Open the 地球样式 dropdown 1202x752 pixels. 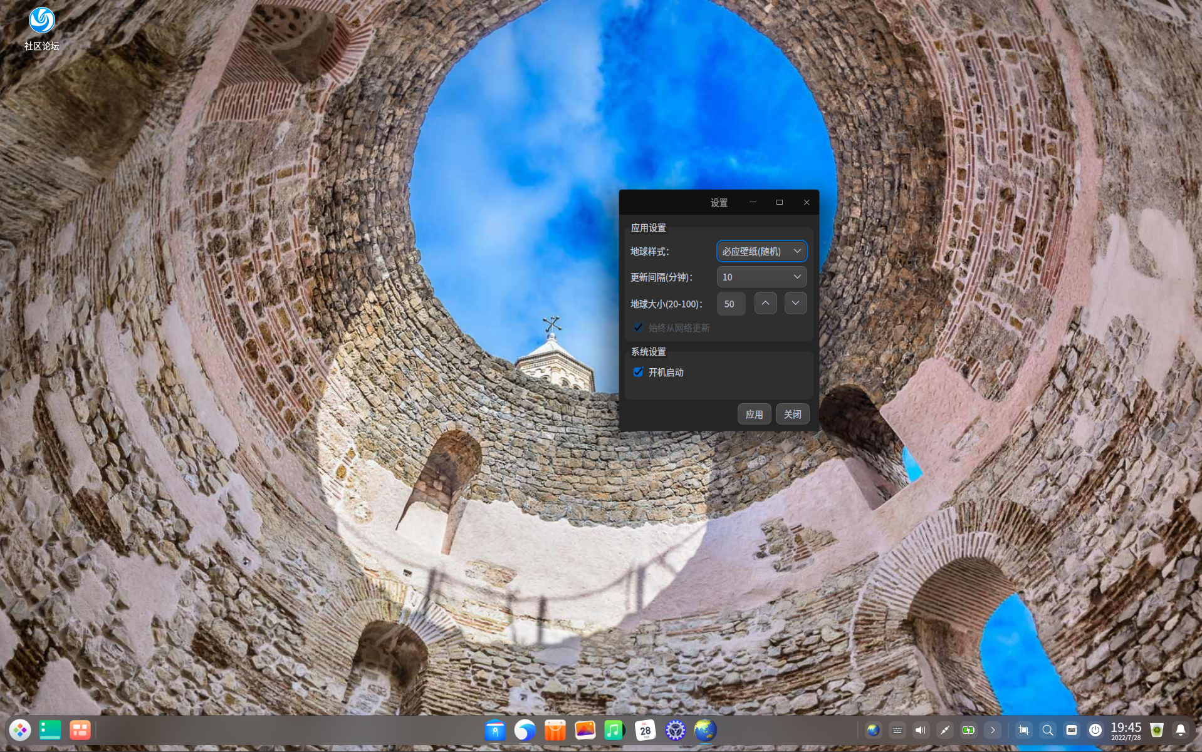click(x=761, y=251)
